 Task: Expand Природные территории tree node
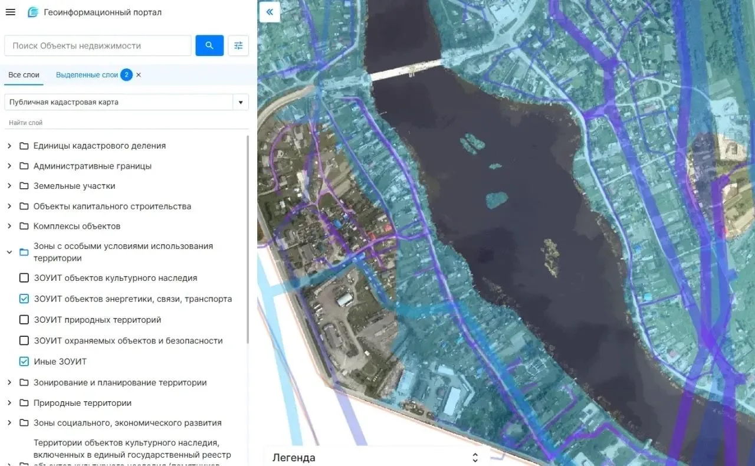coord(9,403)
